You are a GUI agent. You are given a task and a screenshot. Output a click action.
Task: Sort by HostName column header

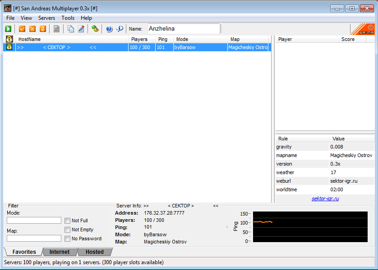point(72,39)
